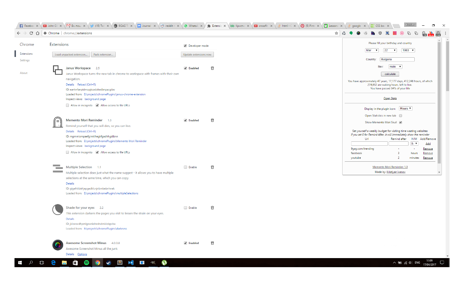This screenshot has height=290, width=464.
Task: Click the Country input field showing Bulgaria
Action: point(397,59)
